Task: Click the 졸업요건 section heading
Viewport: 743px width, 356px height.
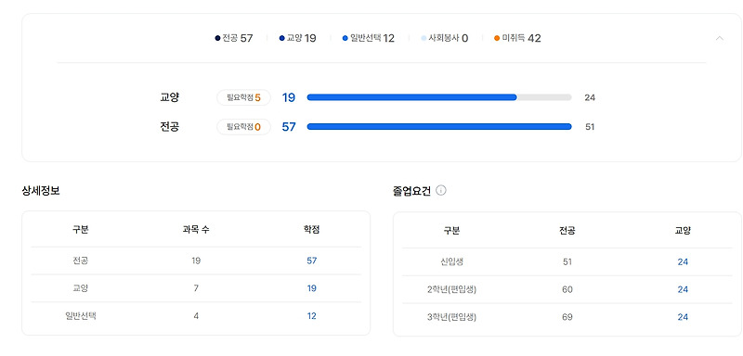Action: point(411,191)
